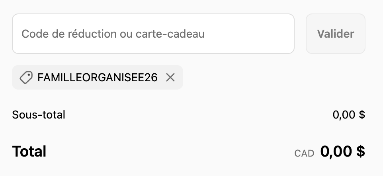This screenshot has width=383, height=176.
Task: Click the X icon beside FAMILLEORGANISEE26
Action: [x=170, y=78]
